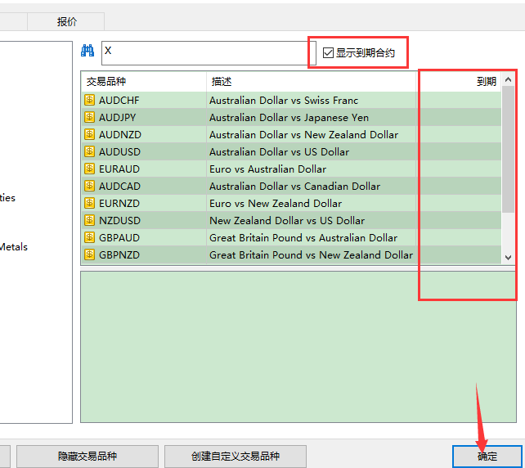Viewport: 525px width, 468px height.
Task: Click the AUDCAD symbol coin icon
Action: [x=89, y=187]
